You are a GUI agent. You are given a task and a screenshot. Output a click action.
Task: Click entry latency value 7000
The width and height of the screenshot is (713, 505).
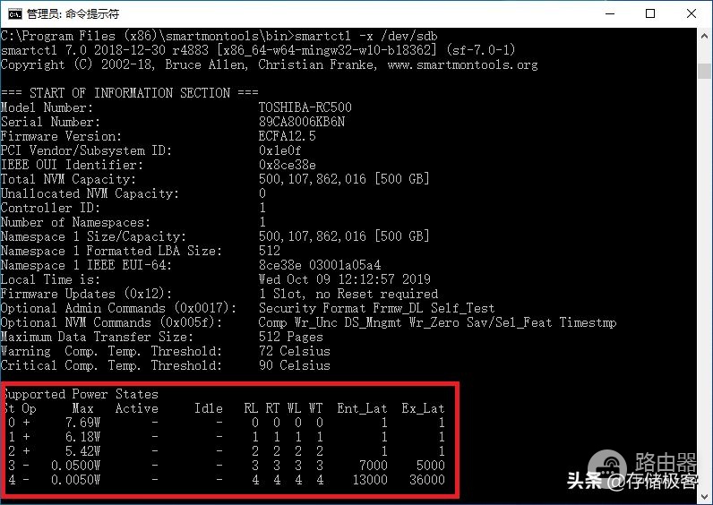coord(373,466)
